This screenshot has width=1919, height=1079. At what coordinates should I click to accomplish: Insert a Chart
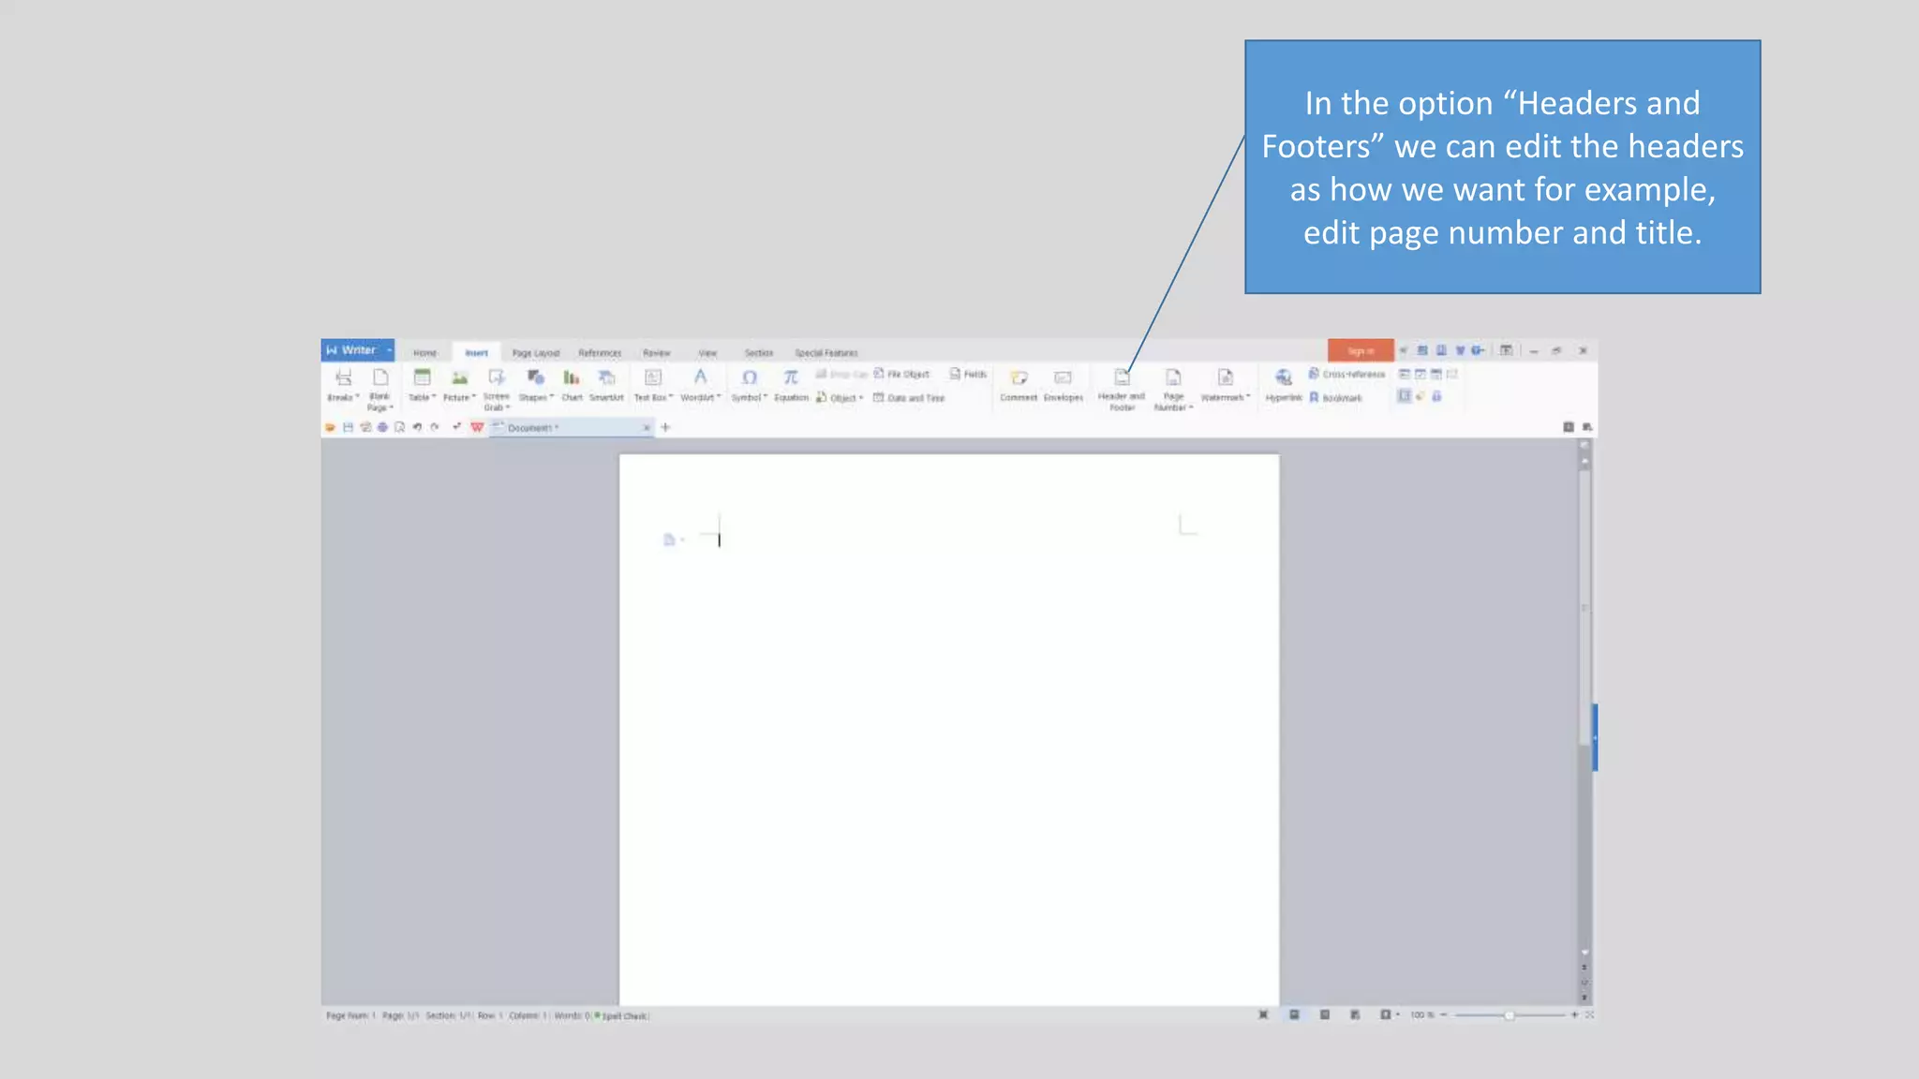(x=572, y=385)
